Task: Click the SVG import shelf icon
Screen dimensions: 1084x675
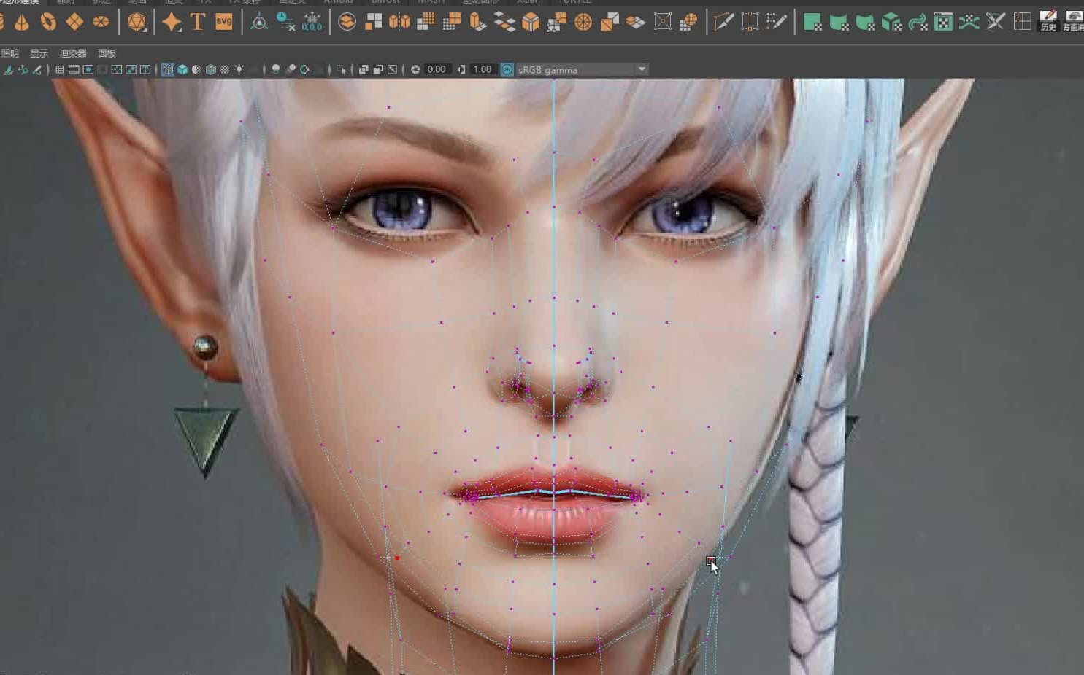Action: [224, 22]
